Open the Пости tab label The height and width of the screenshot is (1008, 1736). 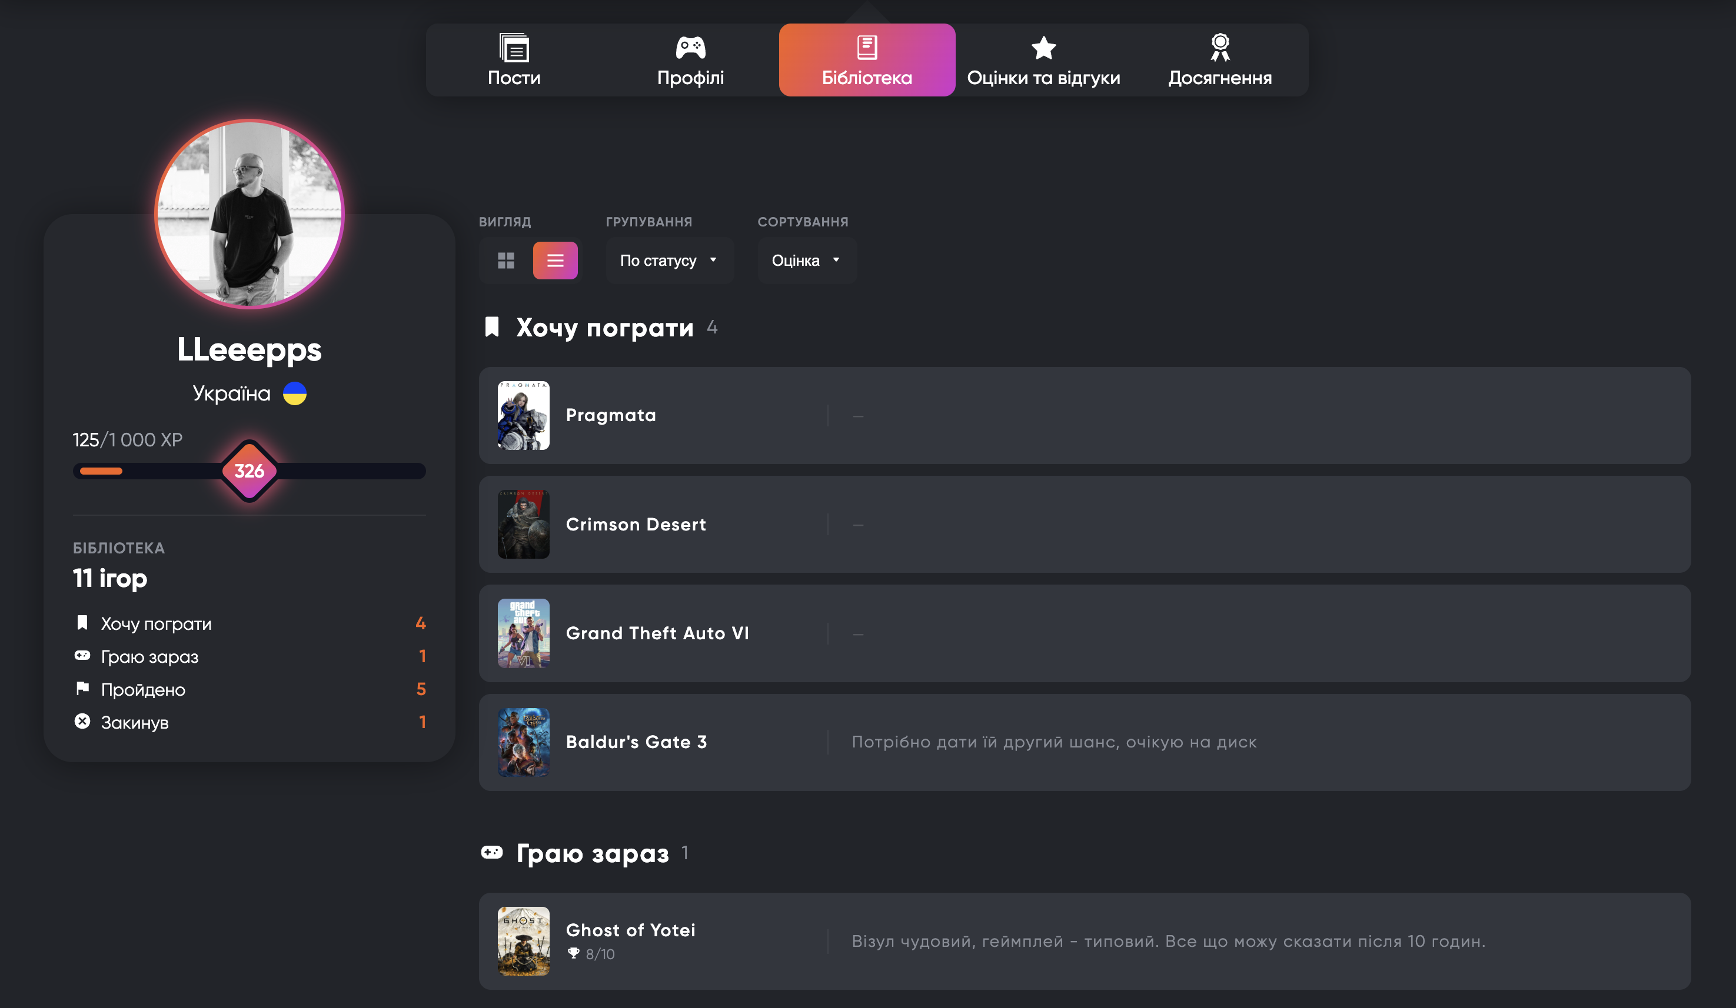(514, 78)
